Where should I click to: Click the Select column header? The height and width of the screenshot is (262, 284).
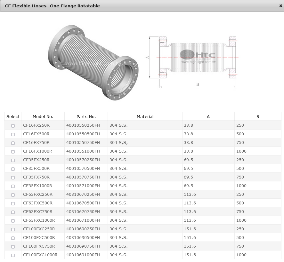(13, 117)
